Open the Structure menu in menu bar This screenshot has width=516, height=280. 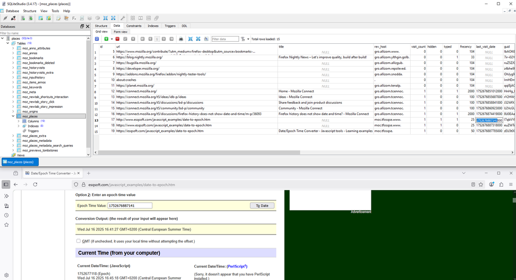point(29,11)
